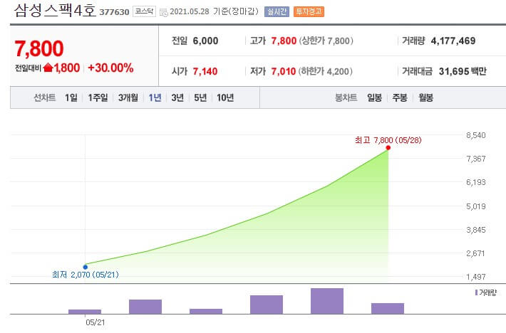
Task: Click the 실시간 real-time badge
Action: point(277,12)
